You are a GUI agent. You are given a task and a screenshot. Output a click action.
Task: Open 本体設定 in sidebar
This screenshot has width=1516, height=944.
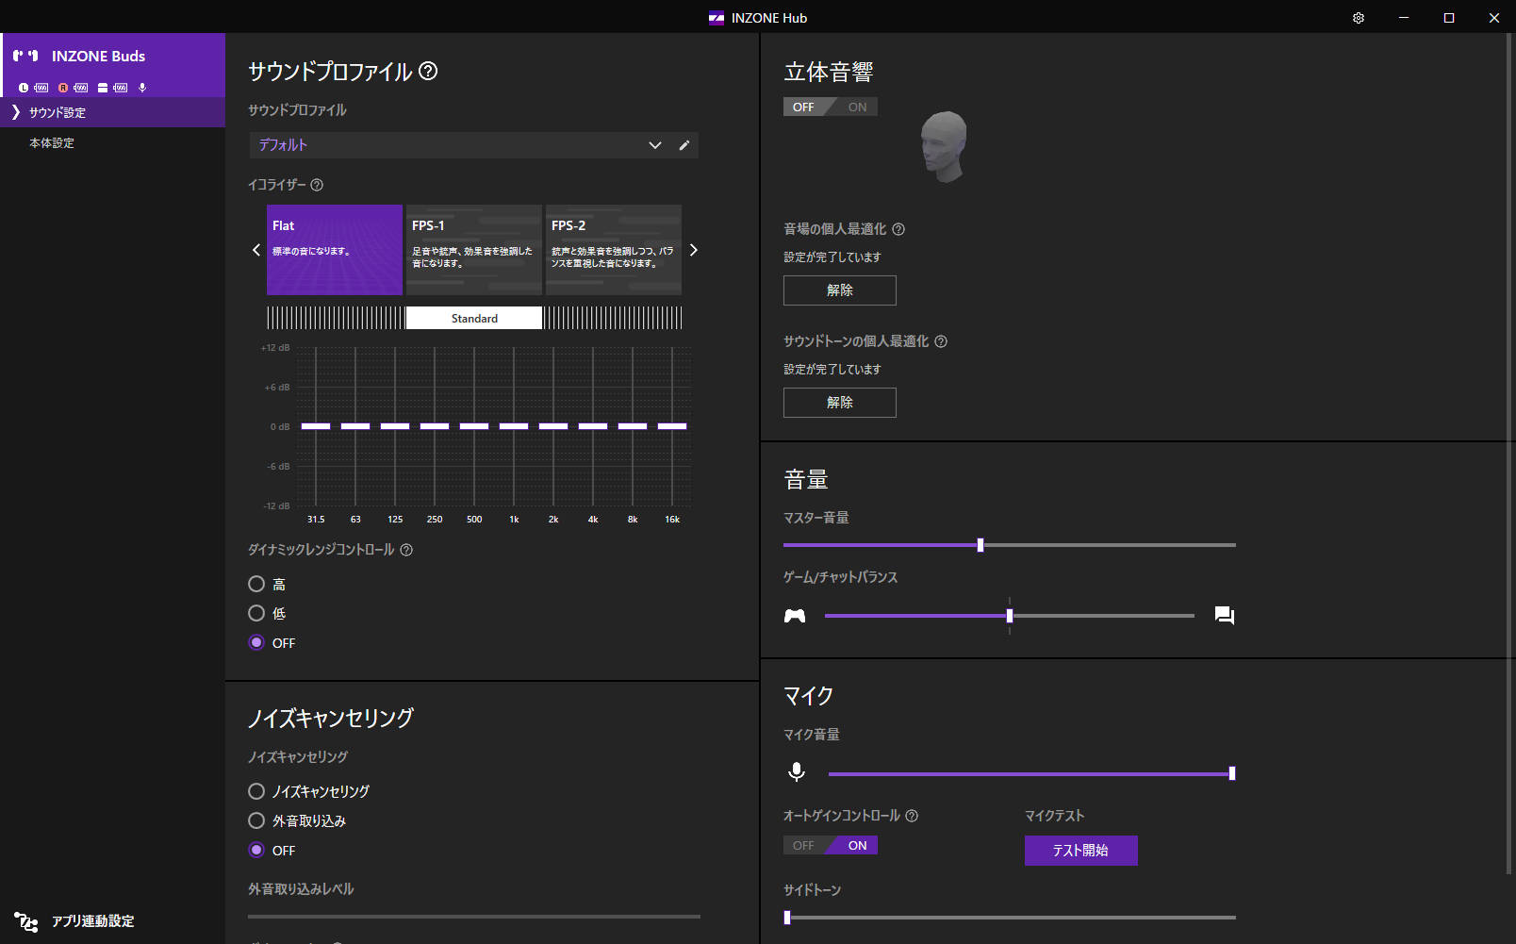pos(113,143)
